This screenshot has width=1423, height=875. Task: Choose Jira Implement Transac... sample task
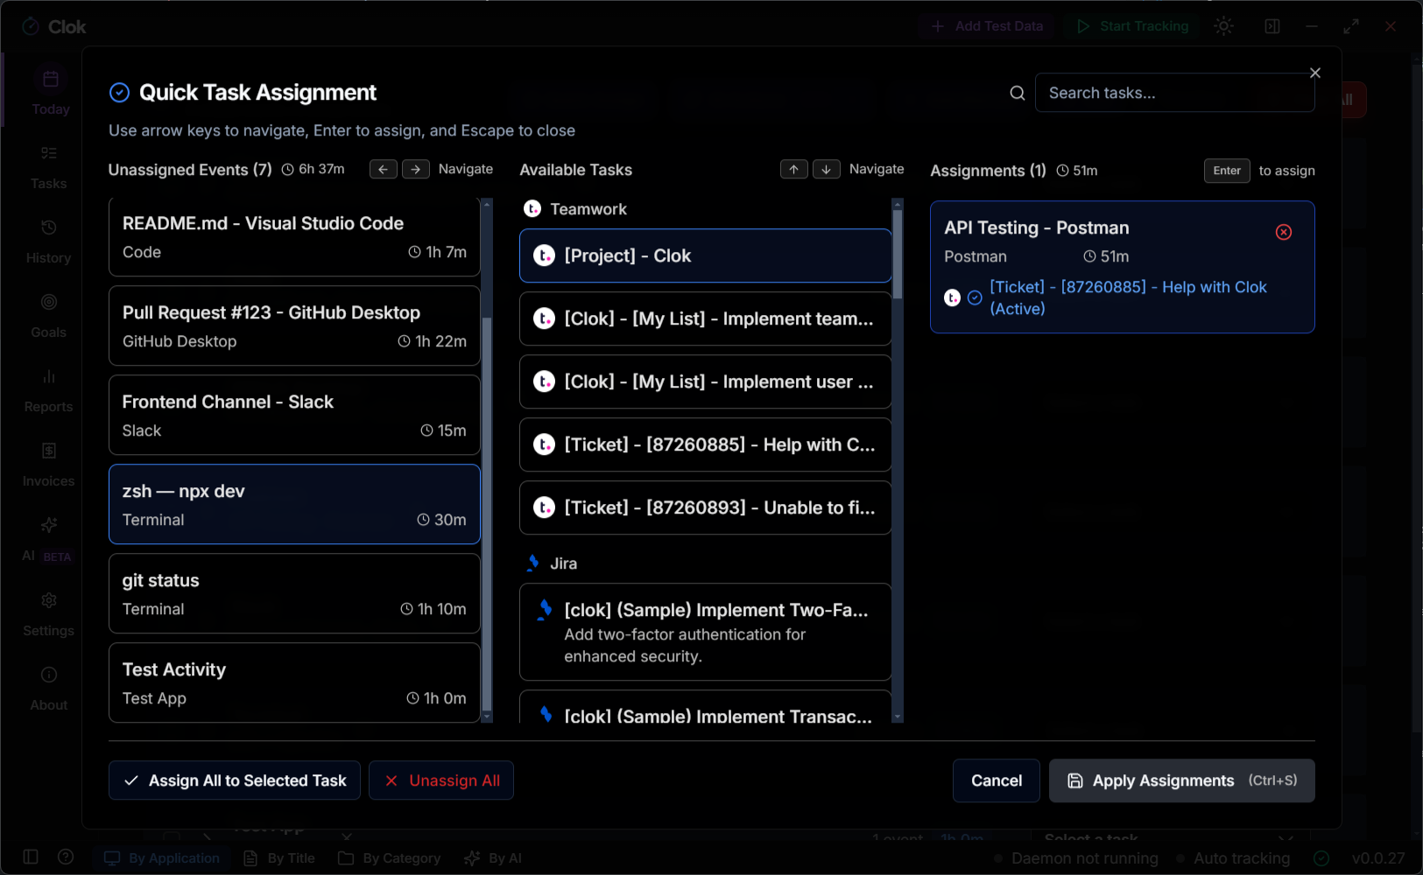point(705,707)
